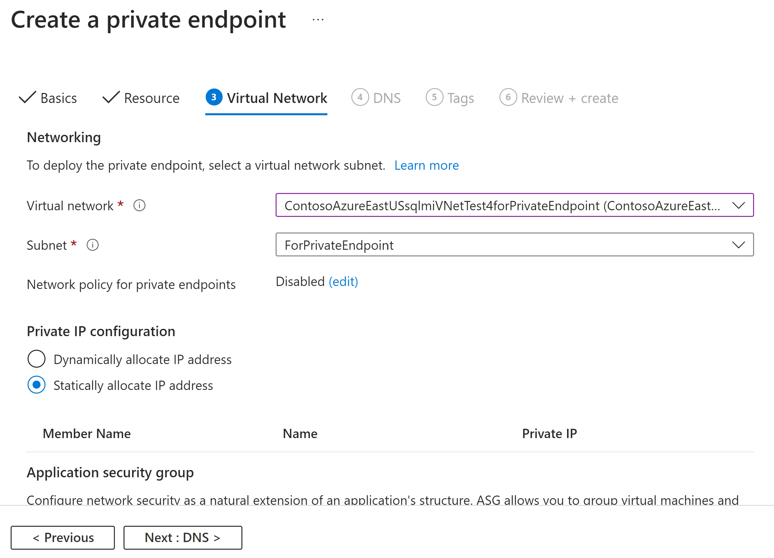
Task: Click the step 5 Tags circle icon
Action: click(x=434, y=97)
